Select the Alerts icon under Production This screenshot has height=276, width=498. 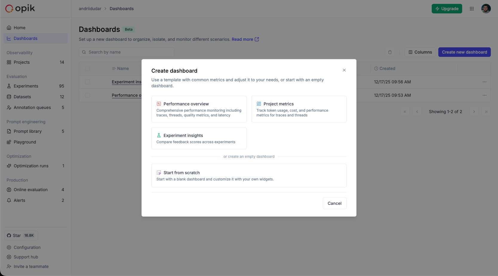(x=9, y=200)
